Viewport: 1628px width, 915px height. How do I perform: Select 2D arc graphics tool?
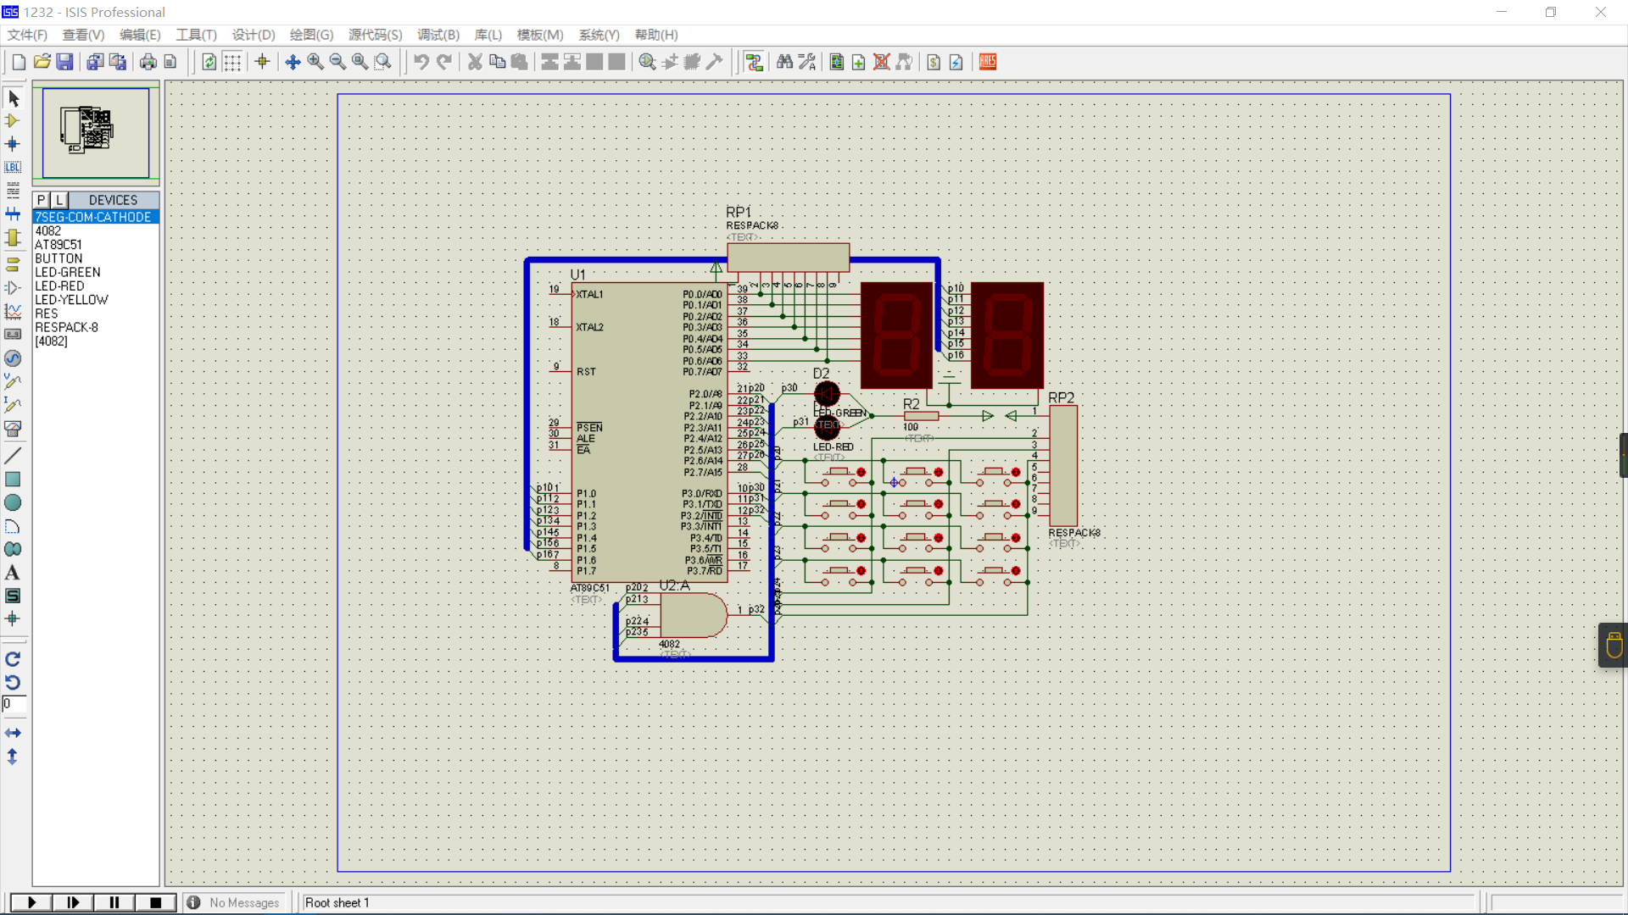pos(13,526)
